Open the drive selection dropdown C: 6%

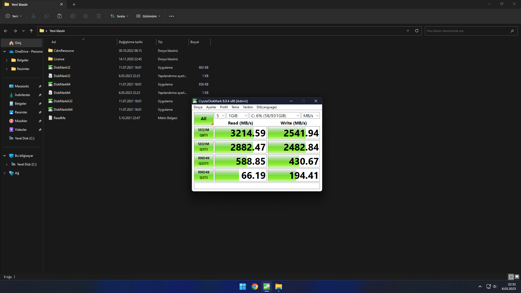pyautogui.click(x=275, y=116)
